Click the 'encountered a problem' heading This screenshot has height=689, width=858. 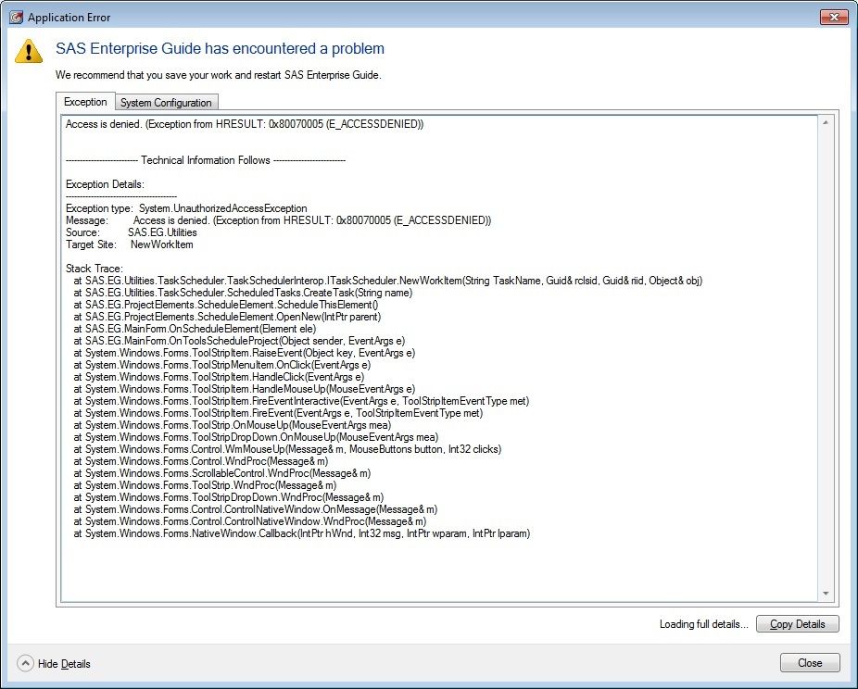220,49
